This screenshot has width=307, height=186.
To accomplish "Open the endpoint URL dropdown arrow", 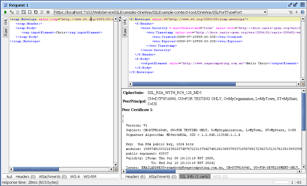I will coord(265,12).
